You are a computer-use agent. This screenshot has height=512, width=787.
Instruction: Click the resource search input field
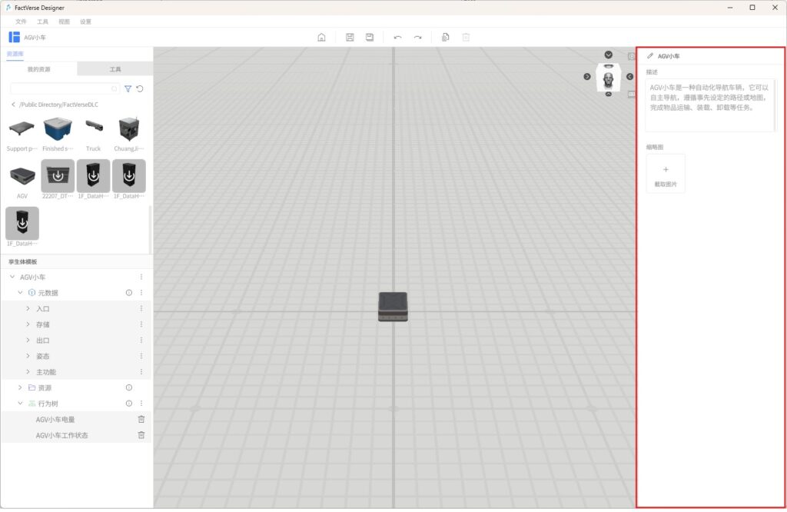click(x=61, y=89)
